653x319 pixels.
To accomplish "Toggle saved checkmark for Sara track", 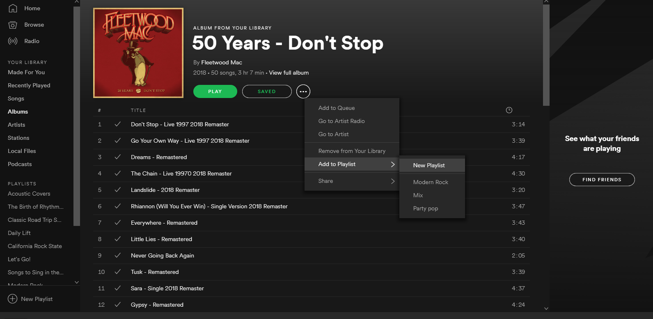I will (117, 288).
